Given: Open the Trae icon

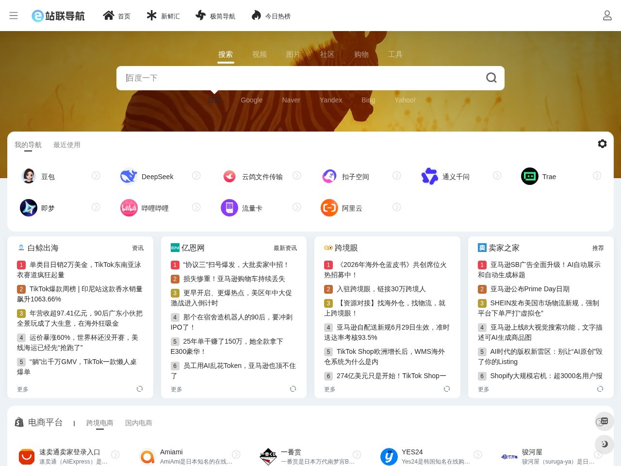Looking at the screenshot, I should click(530, 176).
